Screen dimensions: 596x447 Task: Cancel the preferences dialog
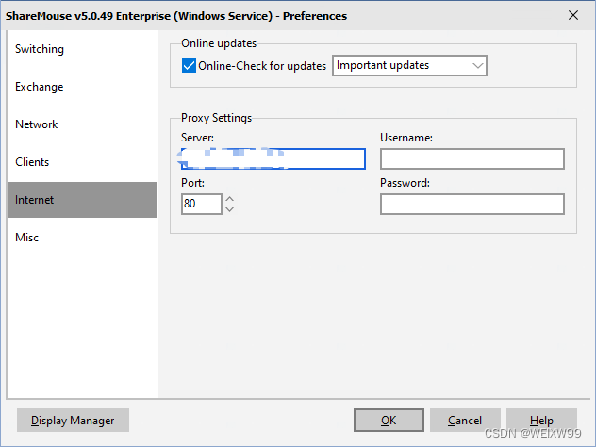[465, 421]
